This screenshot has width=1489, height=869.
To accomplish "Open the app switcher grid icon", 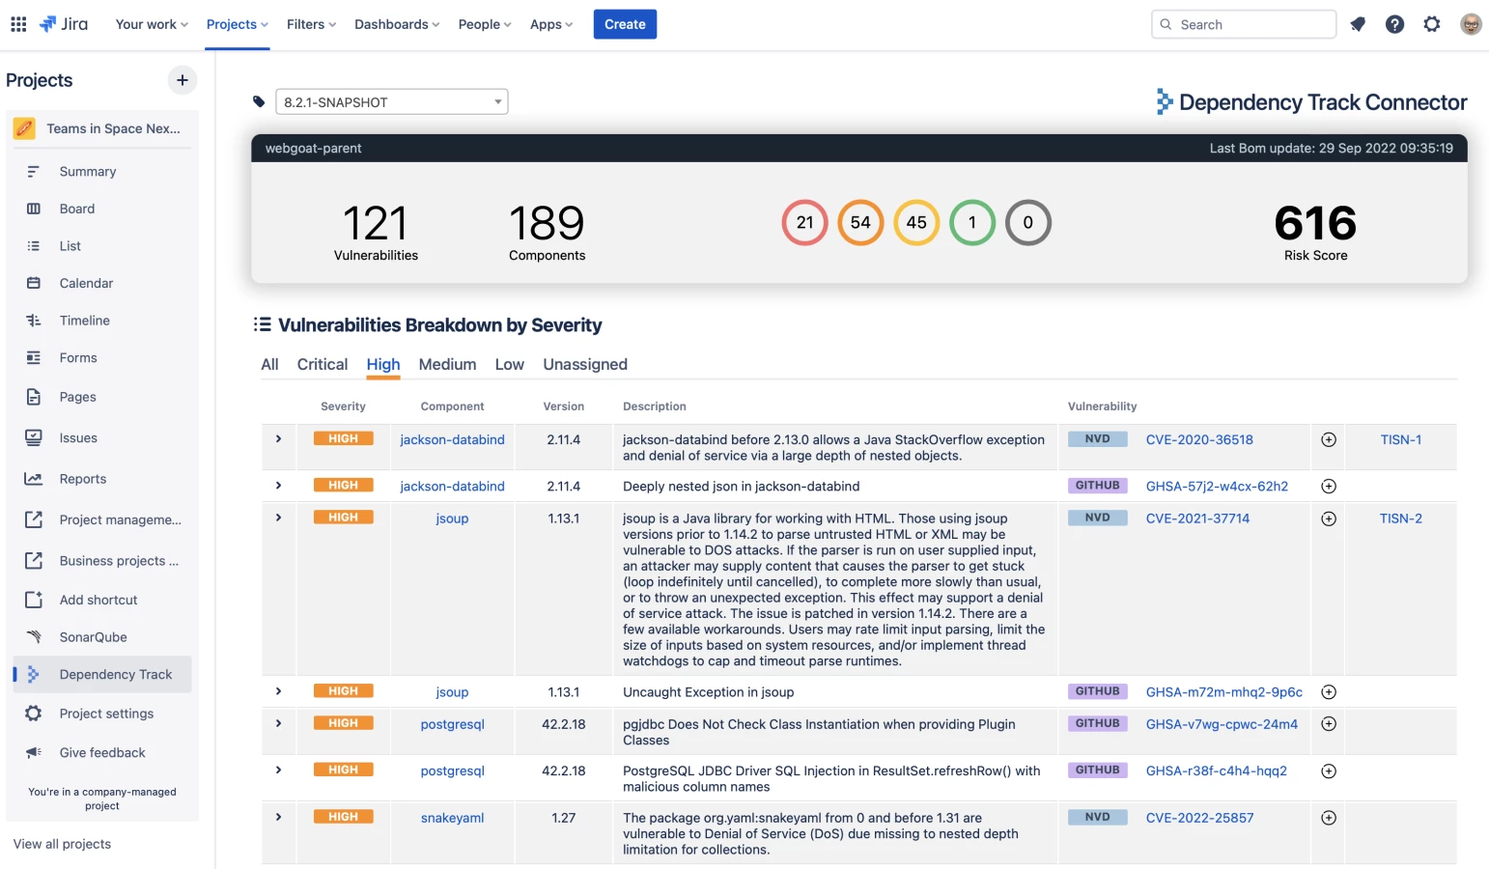I will [18, 24].
